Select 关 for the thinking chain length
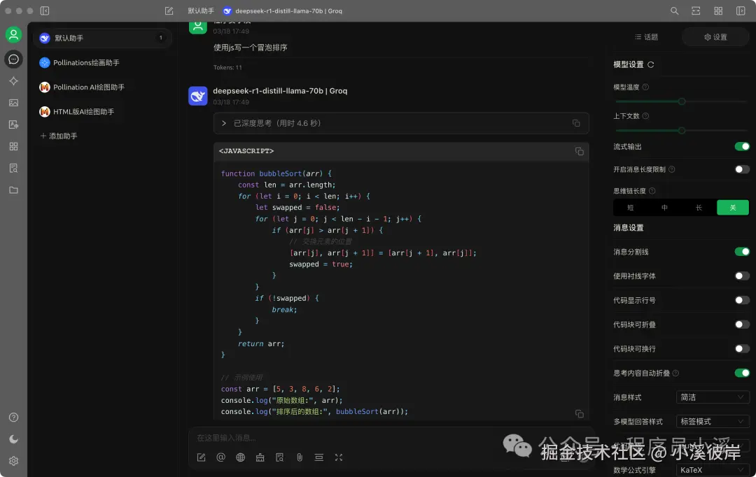Screen dimensions: 756x477 click(733, 208)
